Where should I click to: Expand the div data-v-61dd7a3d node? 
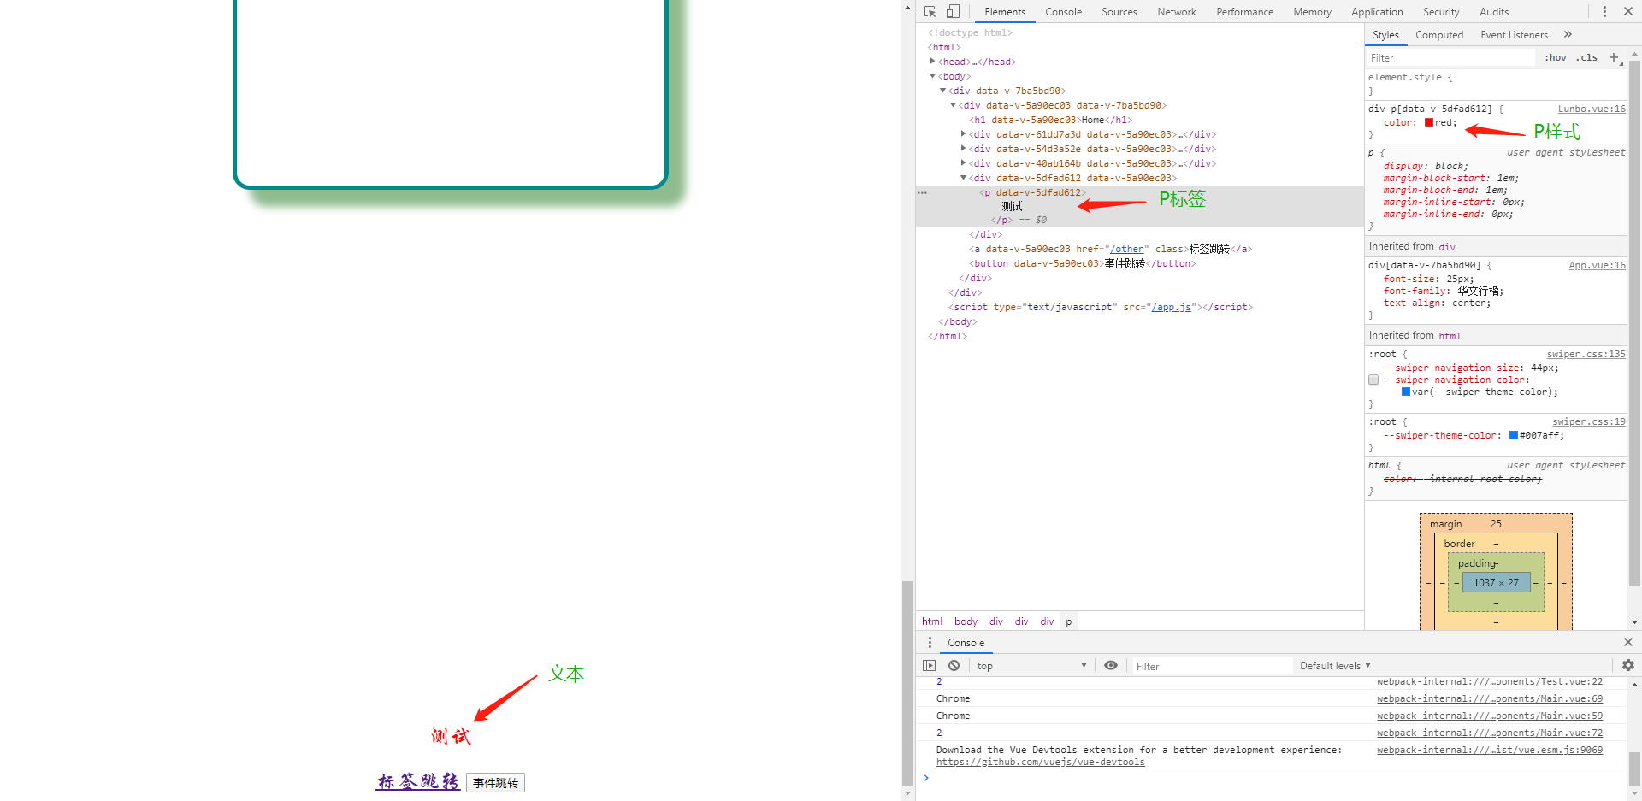tap(963, 134)
